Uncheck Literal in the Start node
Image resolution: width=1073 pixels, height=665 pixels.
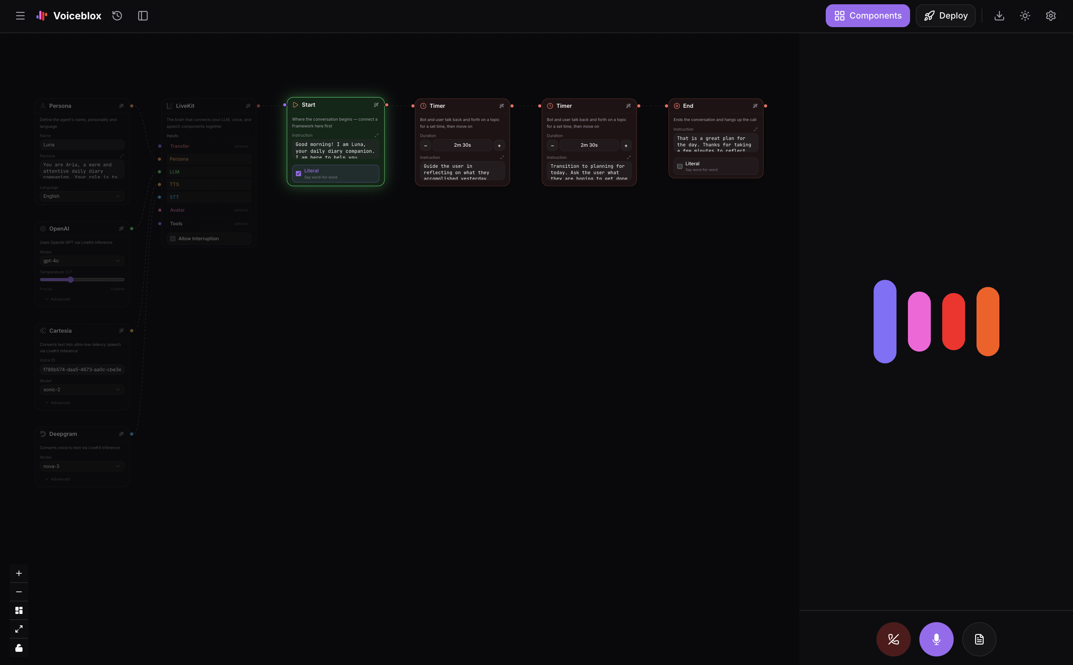pyautogui.click(x=298, y=173)
